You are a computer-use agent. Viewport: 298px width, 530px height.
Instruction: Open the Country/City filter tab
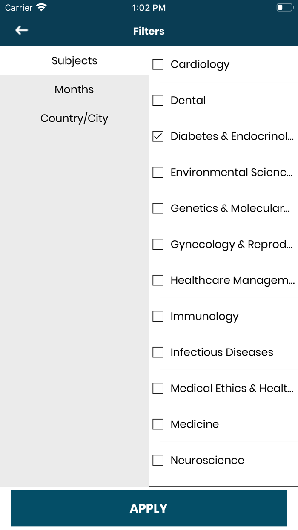(74, 118)
